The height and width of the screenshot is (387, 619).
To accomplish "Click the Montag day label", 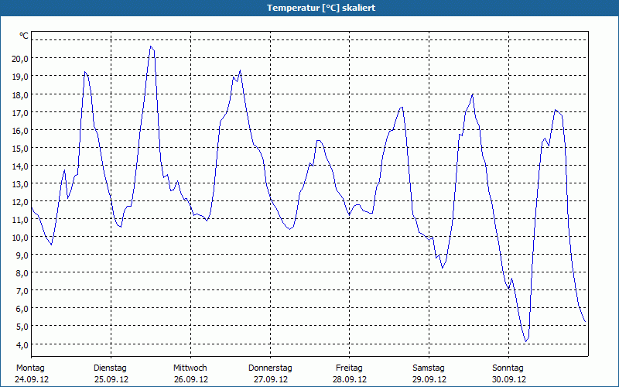I will [30, 368].
